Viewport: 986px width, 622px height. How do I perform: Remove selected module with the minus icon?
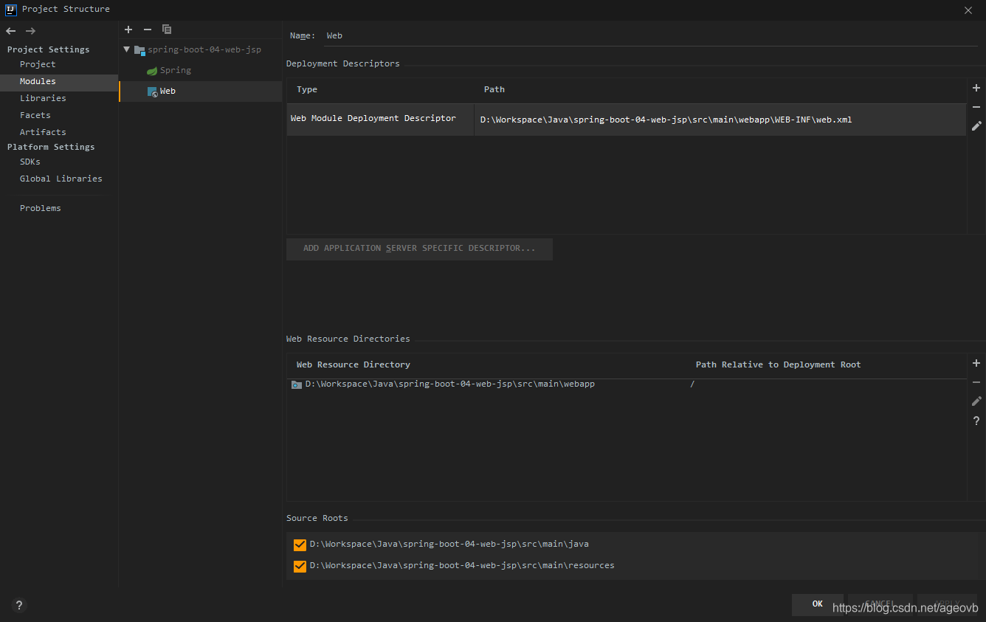pos(148,30)
